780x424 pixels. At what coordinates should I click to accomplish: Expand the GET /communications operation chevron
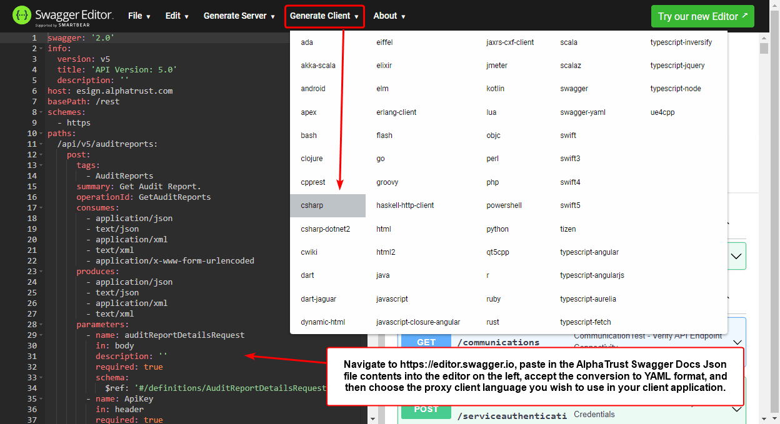[737, 342]
